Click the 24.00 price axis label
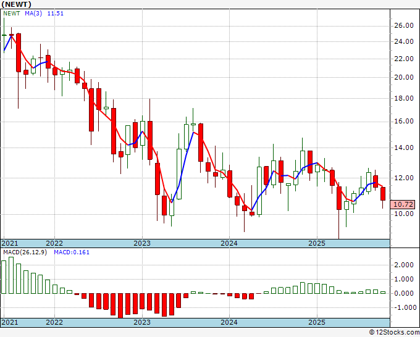Screen dimensions: 420x337 pos(404,41)
